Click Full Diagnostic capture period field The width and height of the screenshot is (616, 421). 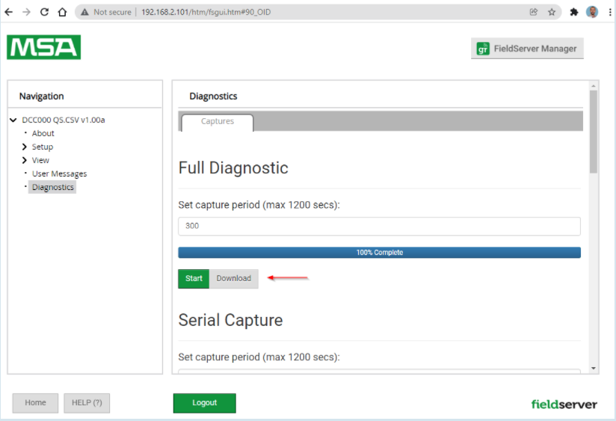379,226
